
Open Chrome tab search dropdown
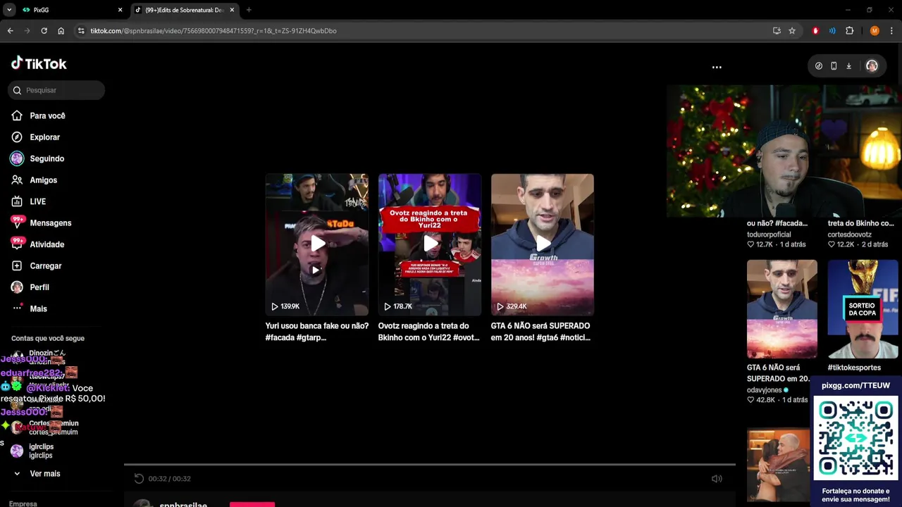(x=8, y=10)
